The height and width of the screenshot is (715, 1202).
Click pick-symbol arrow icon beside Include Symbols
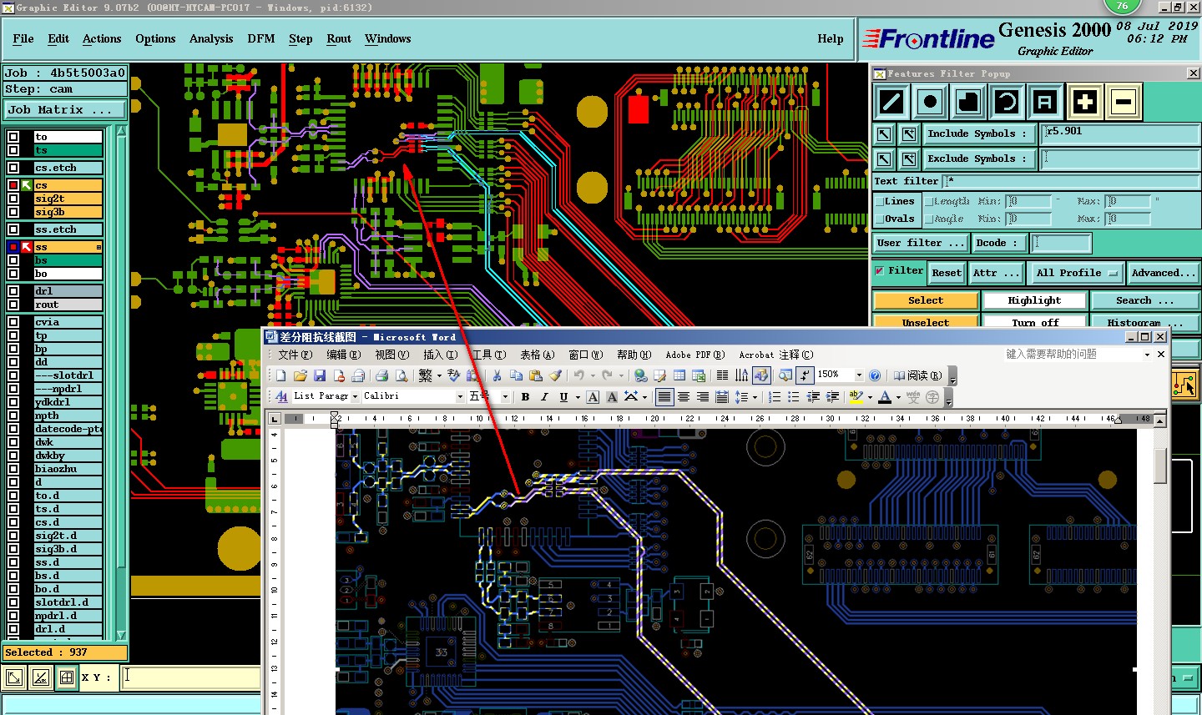(x=884, y=133)
